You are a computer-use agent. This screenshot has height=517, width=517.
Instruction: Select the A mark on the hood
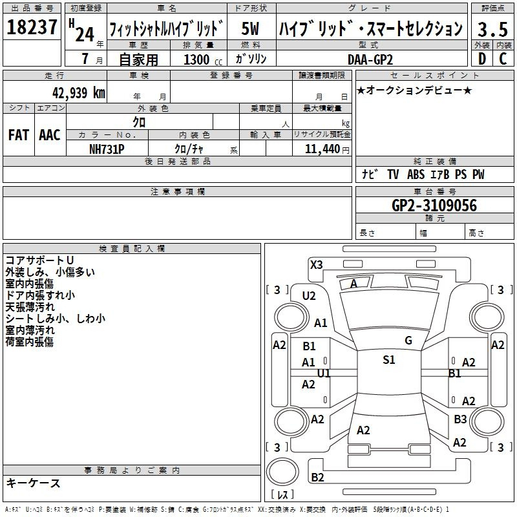pyautogui.click(x=353, y=284)
